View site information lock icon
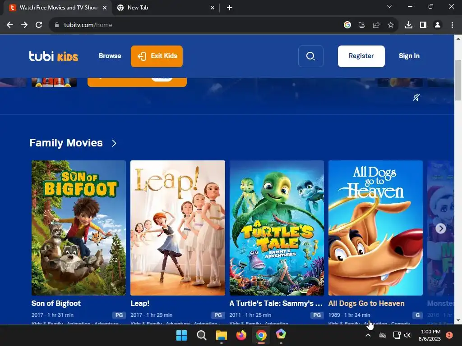This screenshot has height=346, width=462. click(x=57, y=25)
